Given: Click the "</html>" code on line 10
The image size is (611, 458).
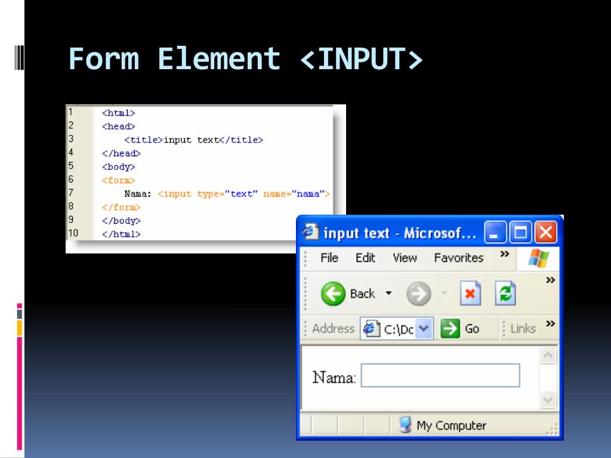Looking at the screenshot, I should (121, 234).
